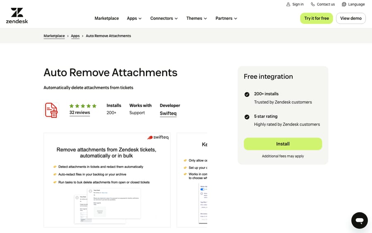Viewport: 372px width, 233px height.
Task: Click the View demo button
Action: pyautogui.click(x=351, y=18)
